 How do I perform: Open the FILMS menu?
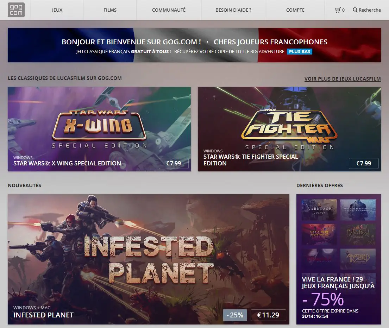click(x=110, y=10)
